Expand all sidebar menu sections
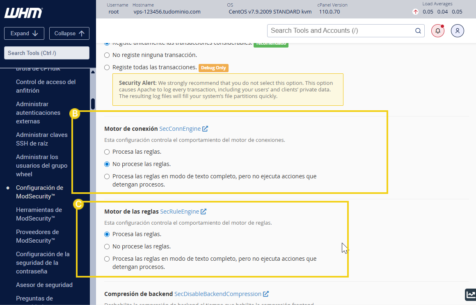 click(x=24, y=33)
